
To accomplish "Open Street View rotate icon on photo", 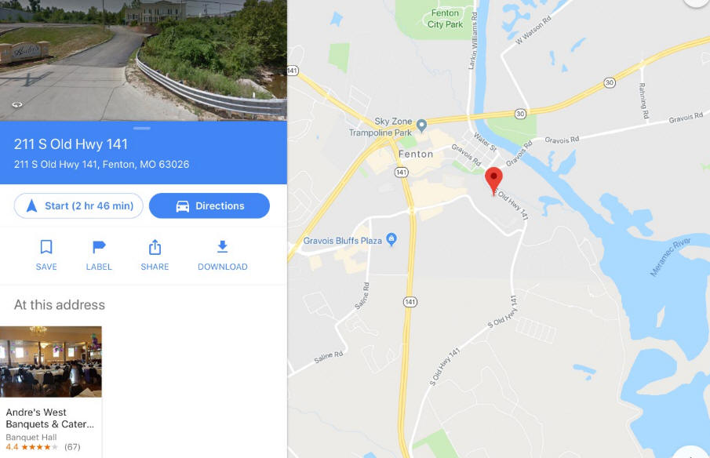I will (x=16, y=104).
